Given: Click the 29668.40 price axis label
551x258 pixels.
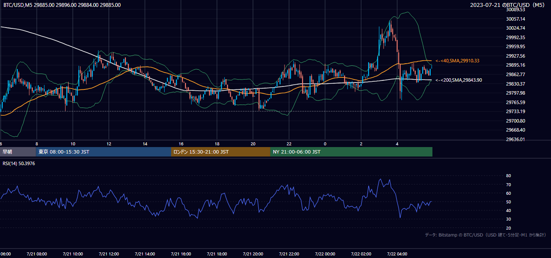Looking at the screenshot, I should [x=516, y=130].
